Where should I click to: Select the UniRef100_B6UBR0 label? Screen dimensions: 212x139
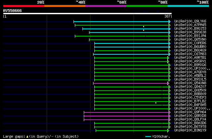(x=190, y=47)
